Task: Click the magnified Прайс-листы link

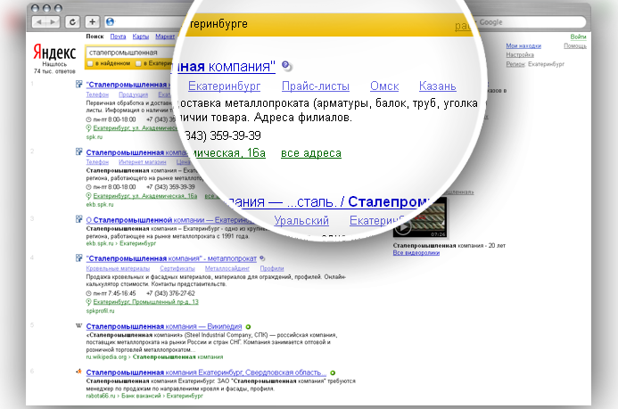Action: [x=316, y=86]
